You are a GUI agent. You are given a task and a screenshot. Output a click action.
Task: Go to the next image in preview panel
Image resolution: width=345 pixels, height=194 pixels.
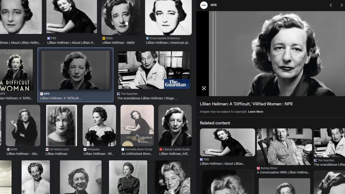point(342,5)
